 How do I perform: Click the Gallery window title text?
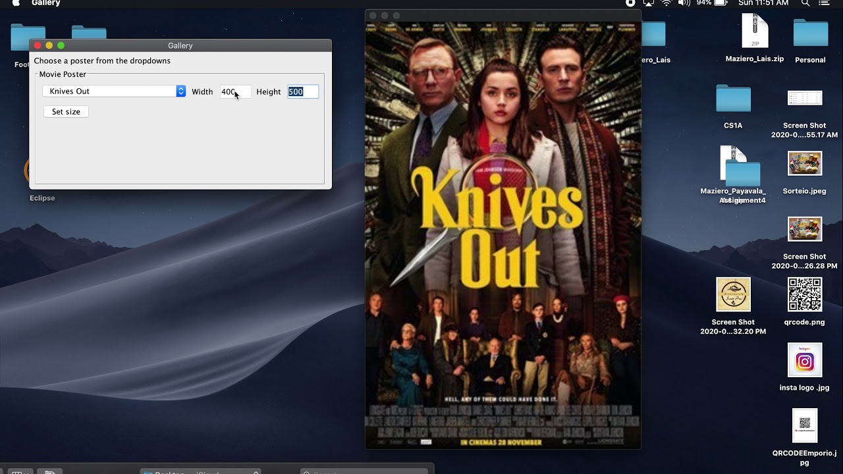(x=180, y=45)
